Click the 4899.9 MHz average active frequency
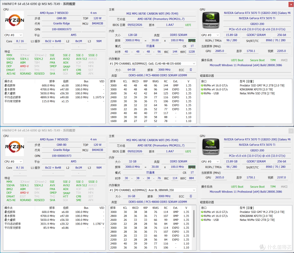Screen dimensions: 294x253 (48, 97)
